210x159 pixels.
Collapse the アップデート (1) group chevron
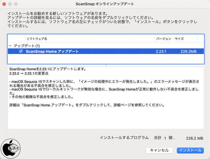[10, 46]
